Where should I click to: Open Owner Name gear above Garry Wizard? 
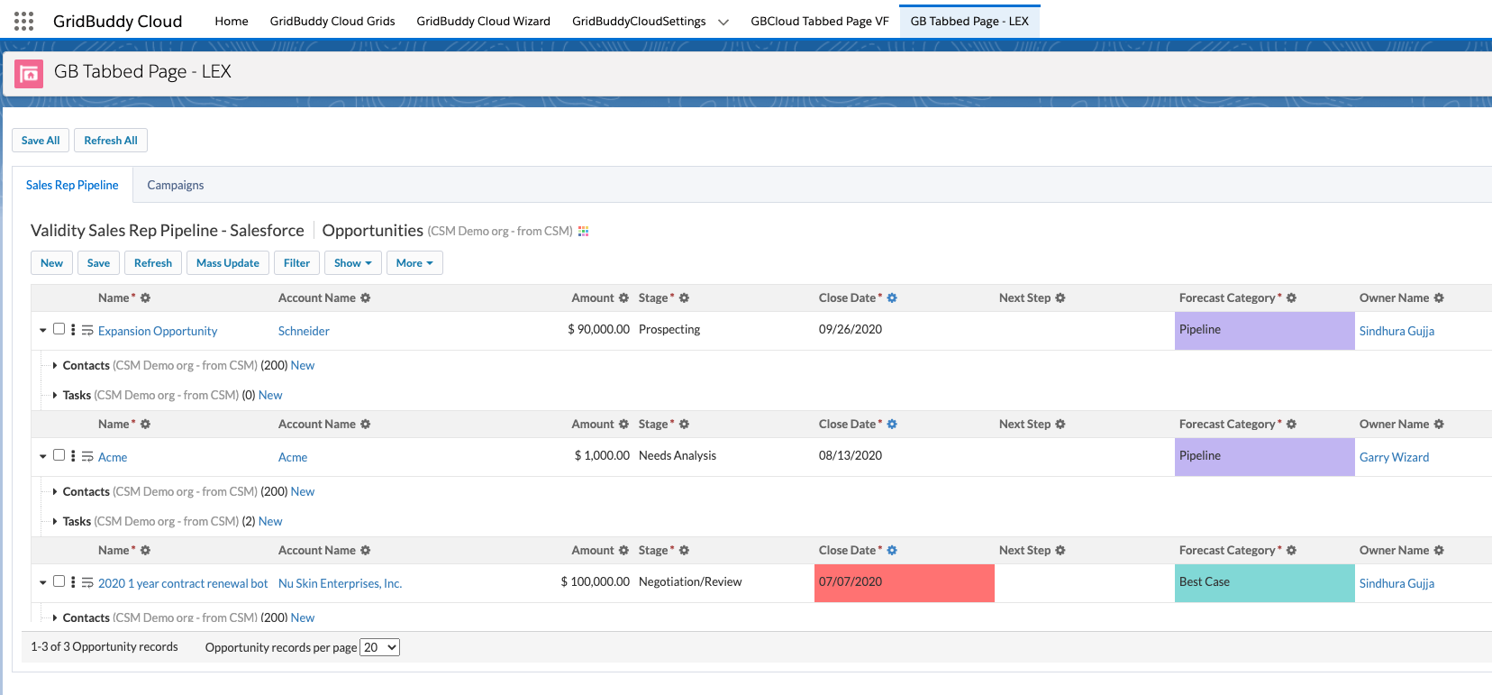point(1439,425)
